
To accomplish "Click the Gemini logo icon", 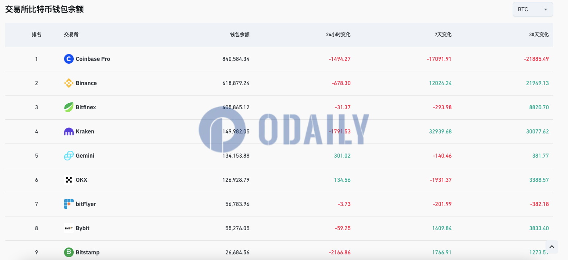I will (69, 156).
